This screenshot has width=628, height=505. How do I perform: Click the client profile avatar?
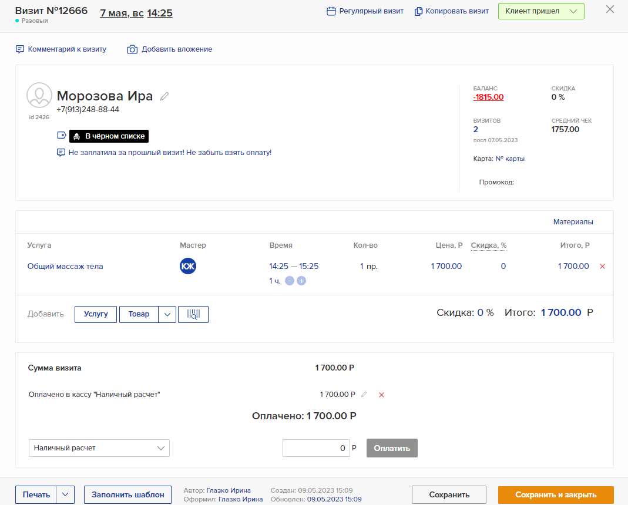[39, 95]
